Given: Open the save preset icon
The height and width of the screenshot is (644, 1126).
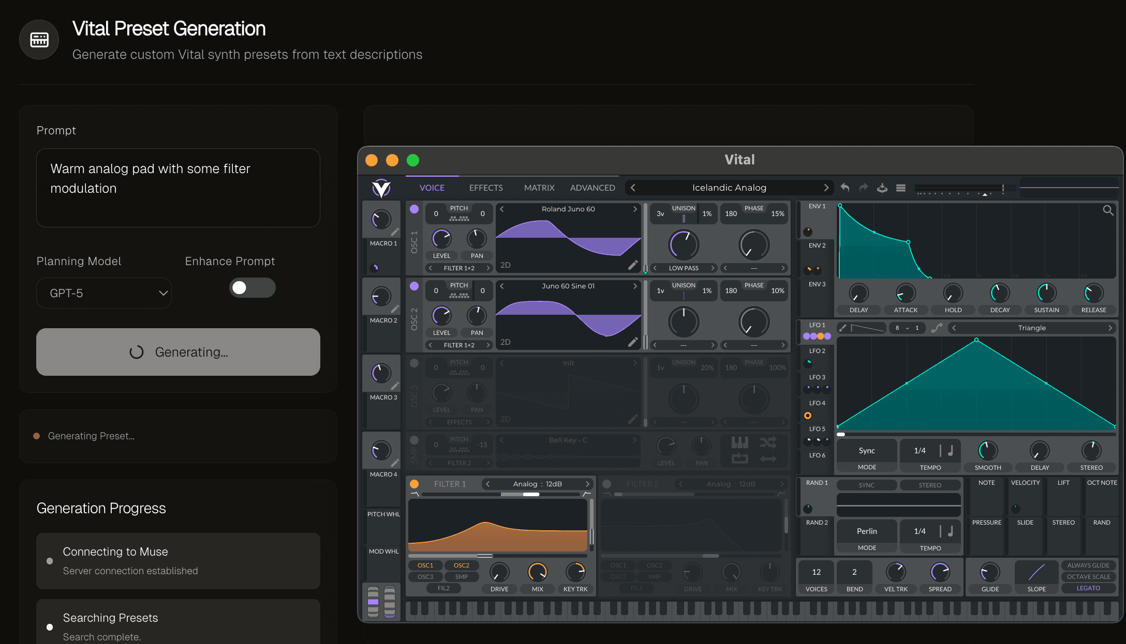Looking at the screenshot, I should (882, 188).
